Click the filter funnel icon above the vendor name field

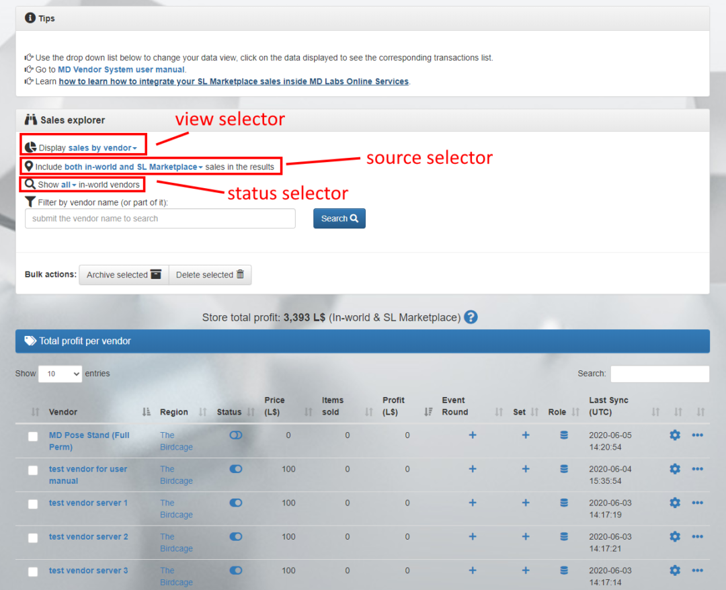[30, 201]
